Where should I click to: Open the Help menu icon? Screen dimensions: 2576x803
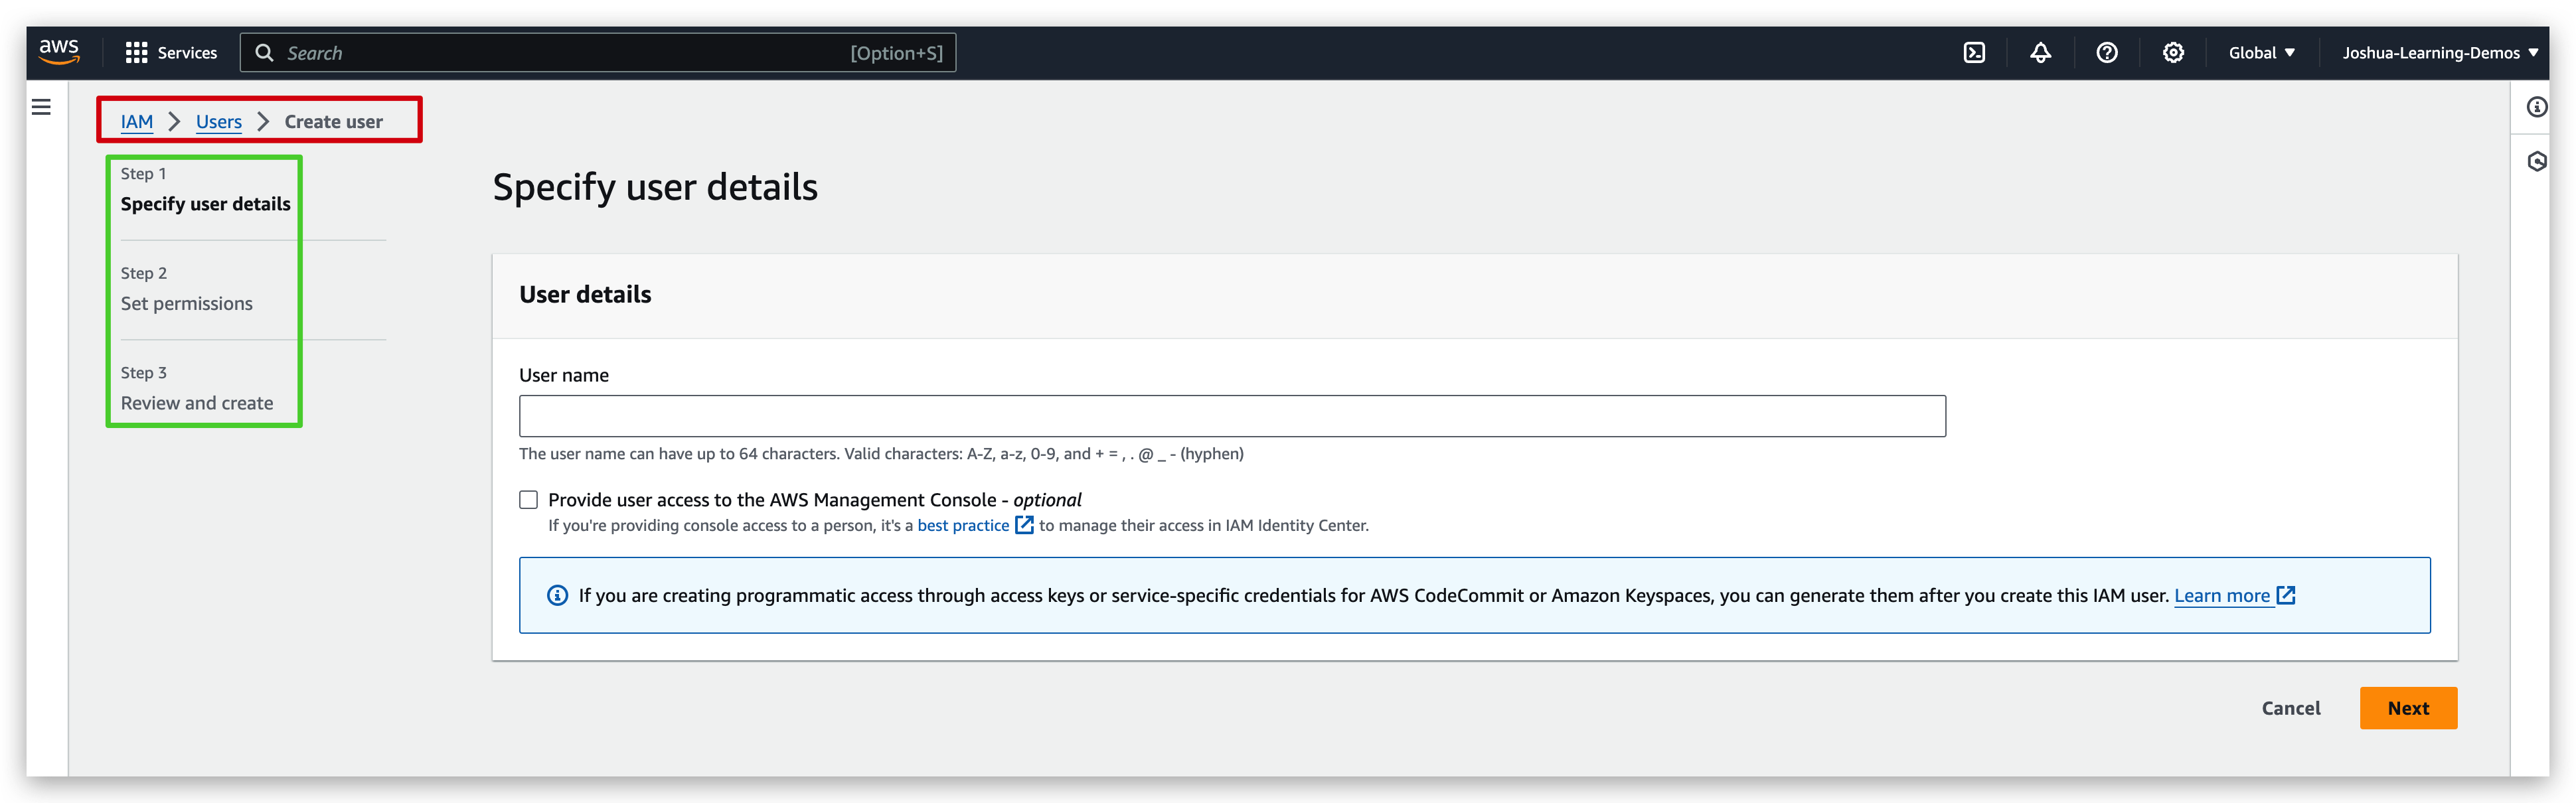2107,52
